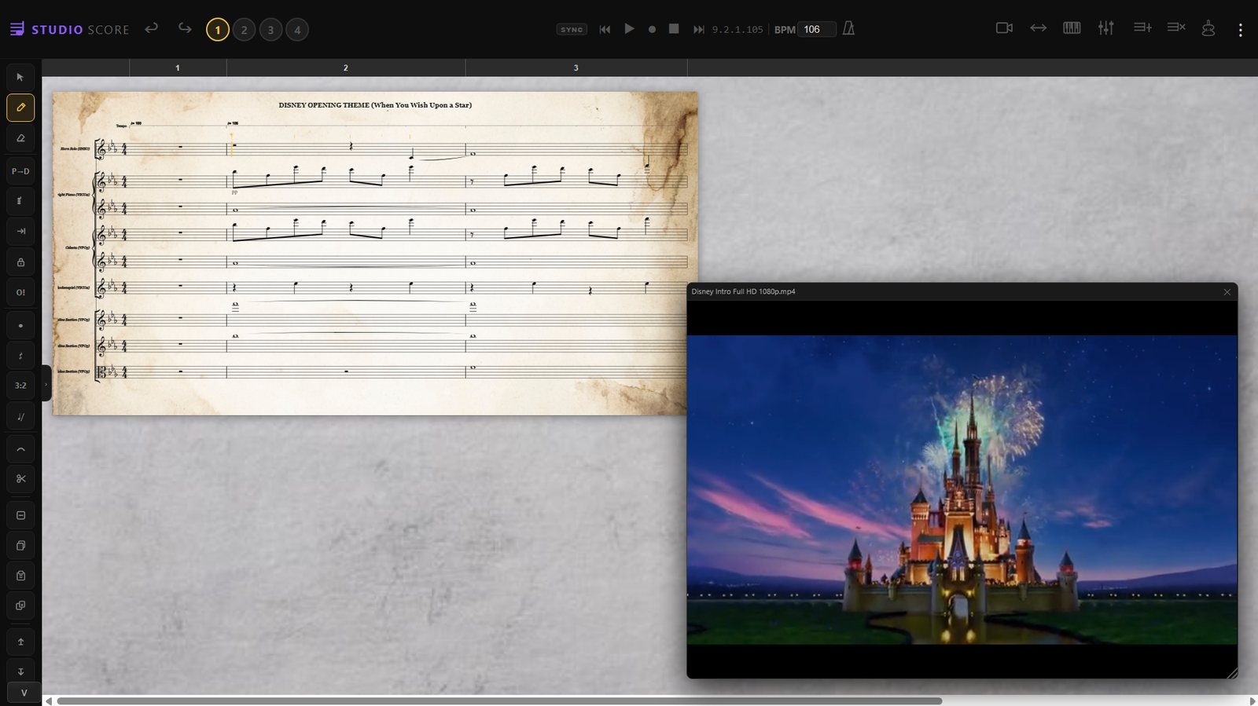Click the tab-arrow tool in left sidebar
Screen dimensions: 1258x706
20,231
